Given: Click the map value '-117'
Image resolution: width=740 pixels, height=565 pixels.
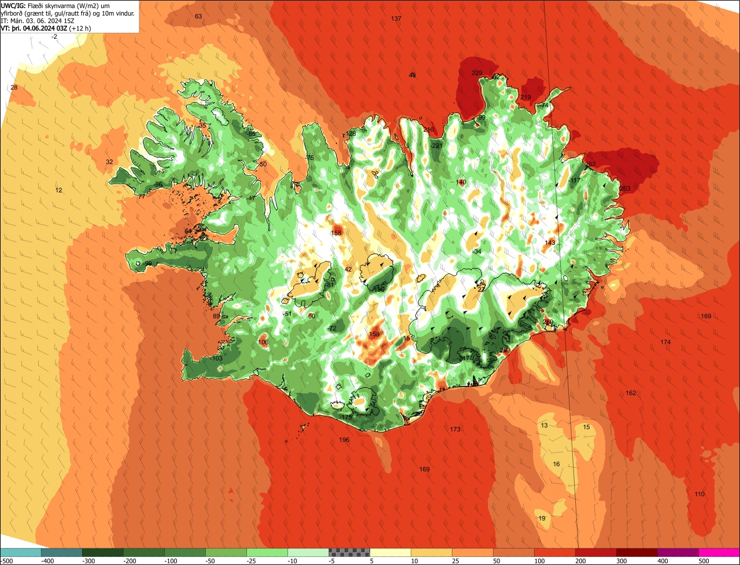Looking at the screenshot, I should 575,181.
